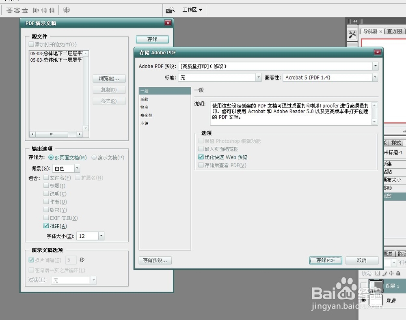Toggle visibility of the 背景 layer

pyautogui.click(x=363, y=300)
